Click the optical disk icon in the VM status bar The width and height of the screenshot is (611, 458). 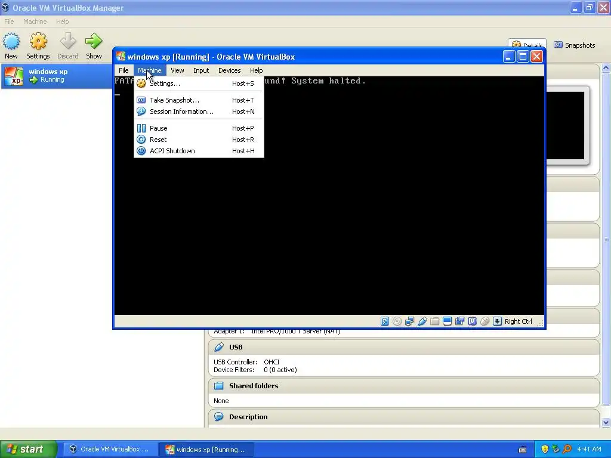pyautogui.click(x=397, y=321)
